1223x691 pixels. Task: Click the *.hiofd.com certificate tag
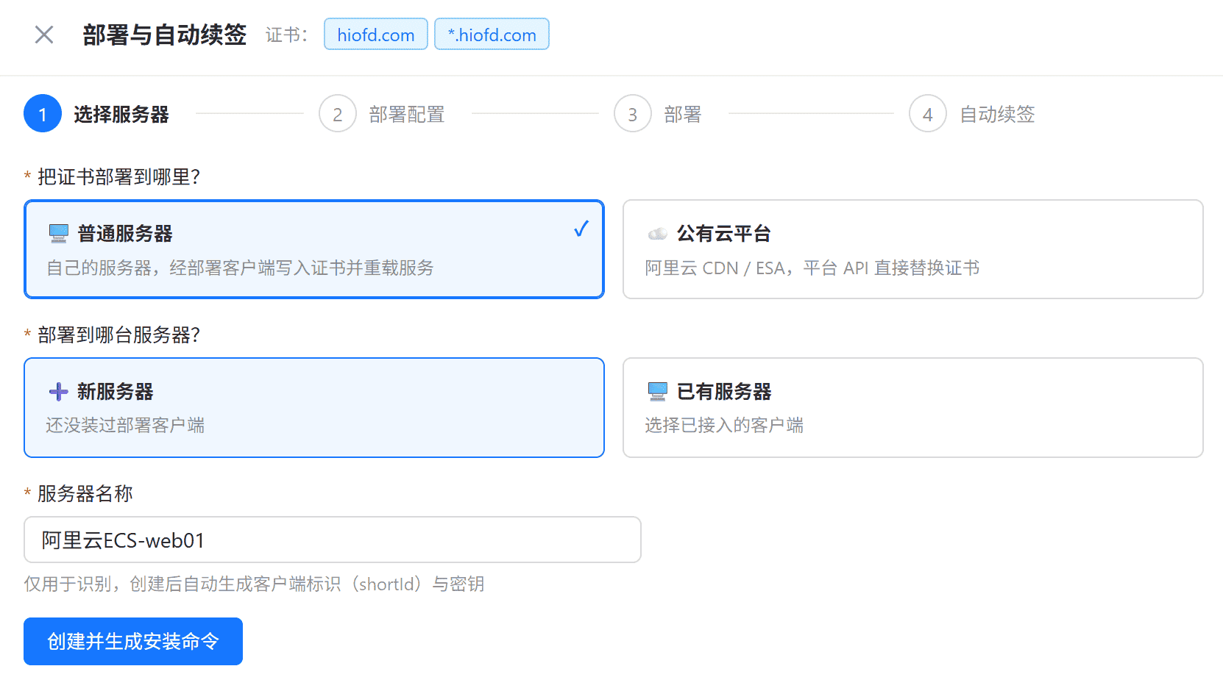492,35
